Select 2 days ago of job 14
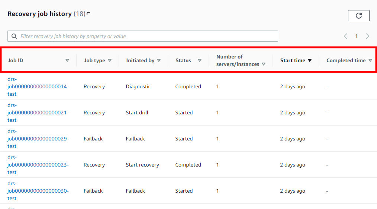 click(292, 86)
